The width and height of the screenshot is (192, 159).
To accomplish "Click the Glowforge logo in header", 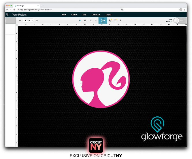I will coord(7,14).
